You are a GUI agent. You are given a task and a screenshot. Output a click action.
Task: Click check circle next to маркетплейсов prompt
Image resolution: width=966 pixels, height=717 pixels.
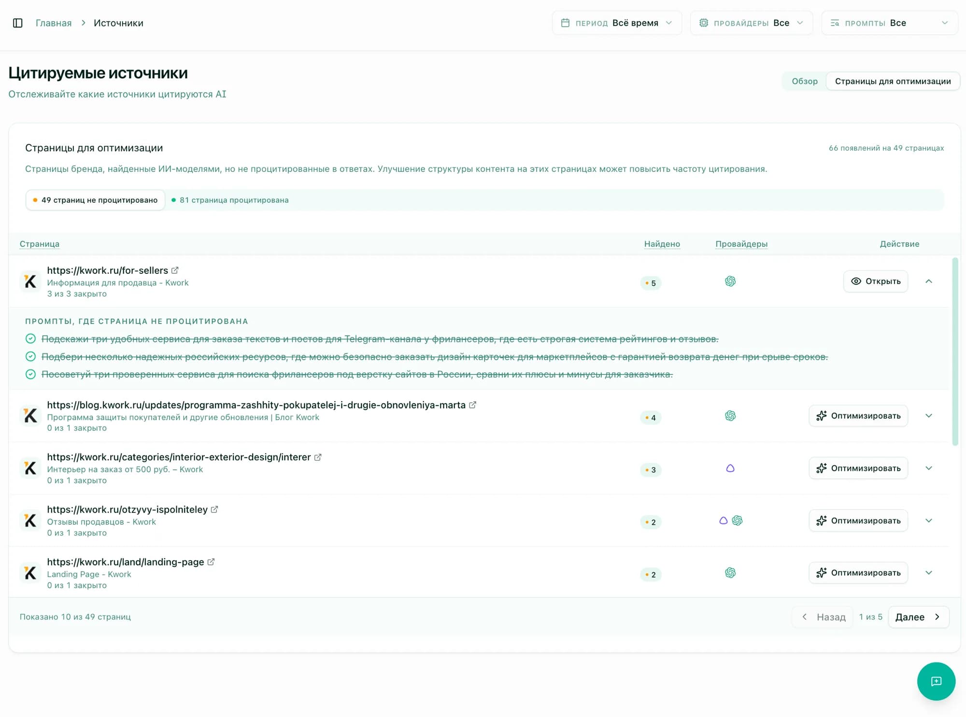30,357
